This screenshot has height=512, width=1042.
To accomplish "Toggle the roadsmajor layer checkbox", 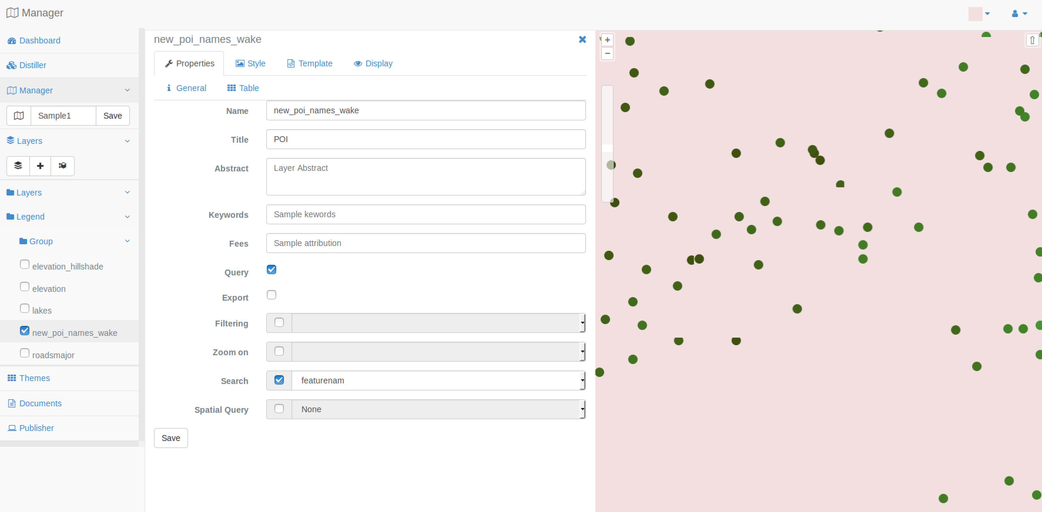I will click(25, 353).
